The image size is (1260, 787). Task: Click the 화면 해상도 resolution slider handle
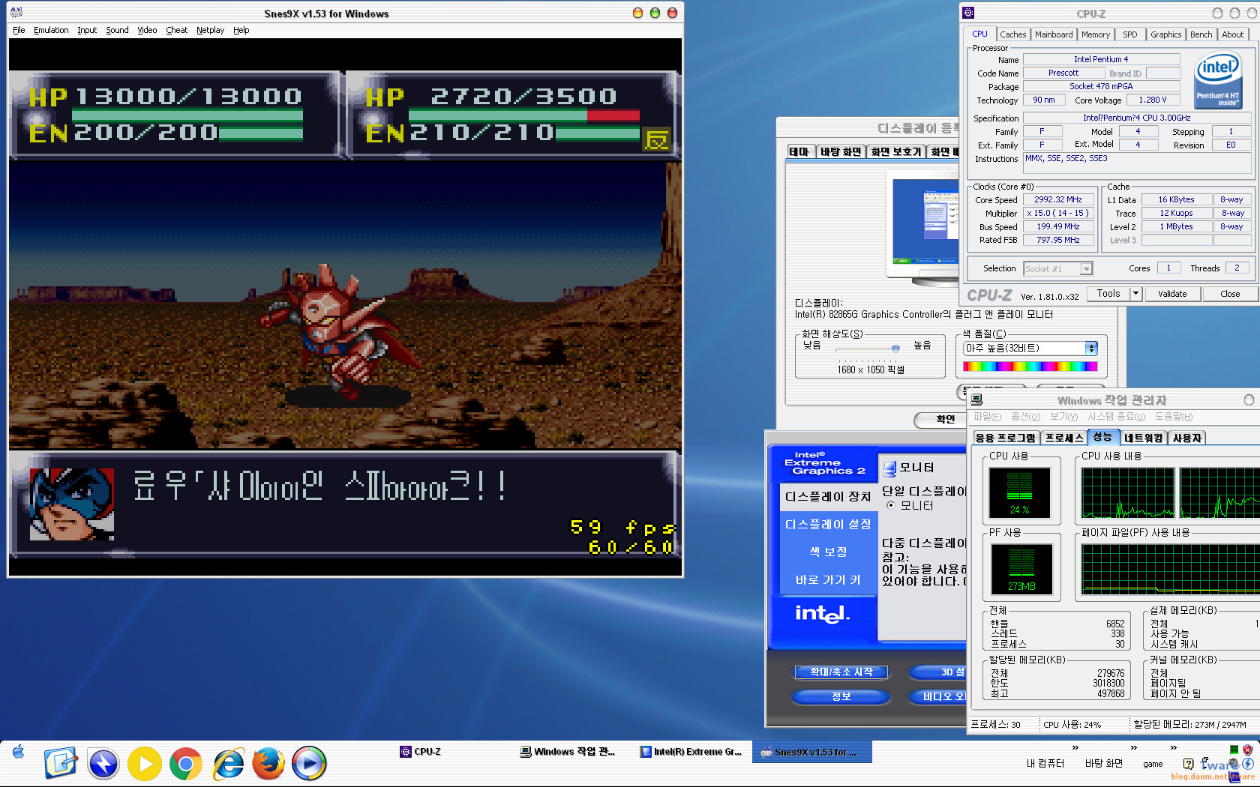[895, 349]
